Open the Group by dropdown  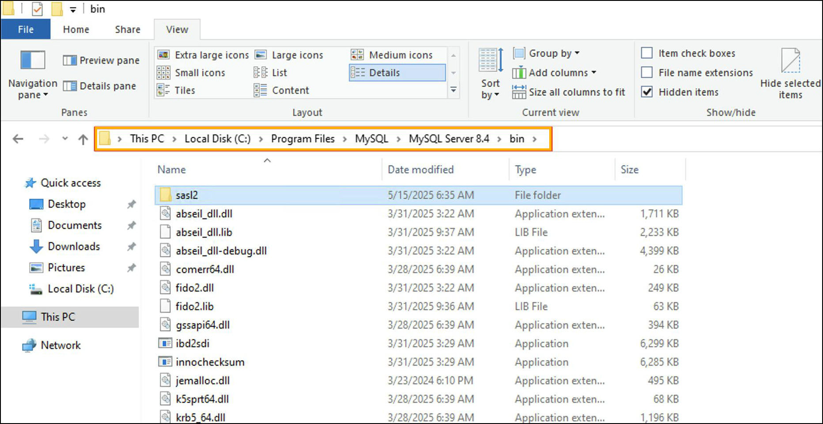point(547,53)
